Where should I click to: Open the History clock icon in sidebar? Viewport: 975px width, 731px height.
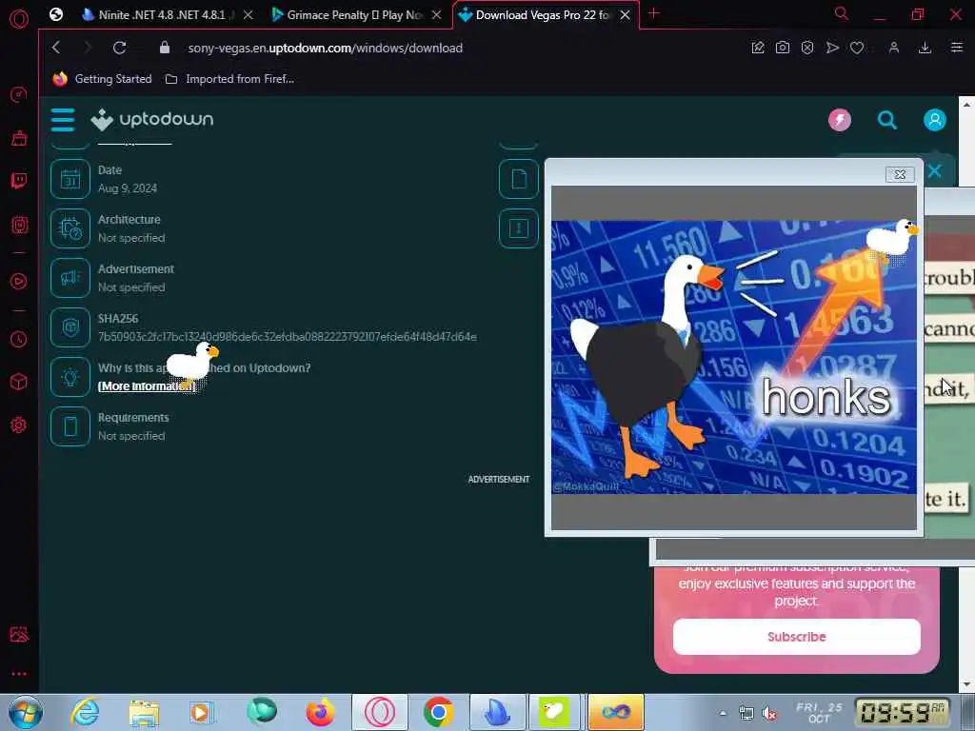(x=19, y=340)
